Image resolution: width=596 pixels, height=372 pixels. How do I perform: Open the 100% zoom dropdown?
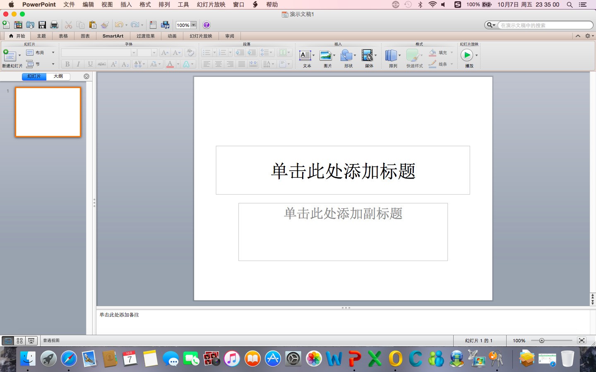point(193,25)
